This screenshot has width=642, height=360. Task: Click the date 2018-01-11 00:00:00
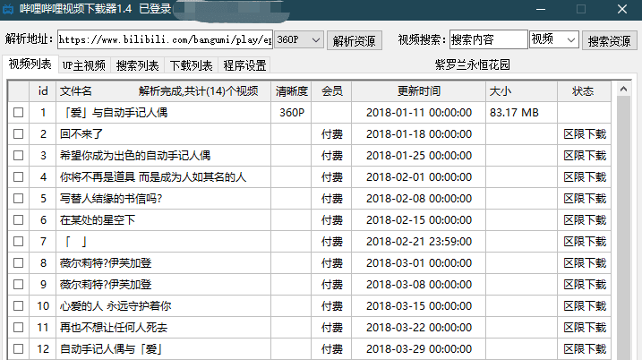coord(419,113)
